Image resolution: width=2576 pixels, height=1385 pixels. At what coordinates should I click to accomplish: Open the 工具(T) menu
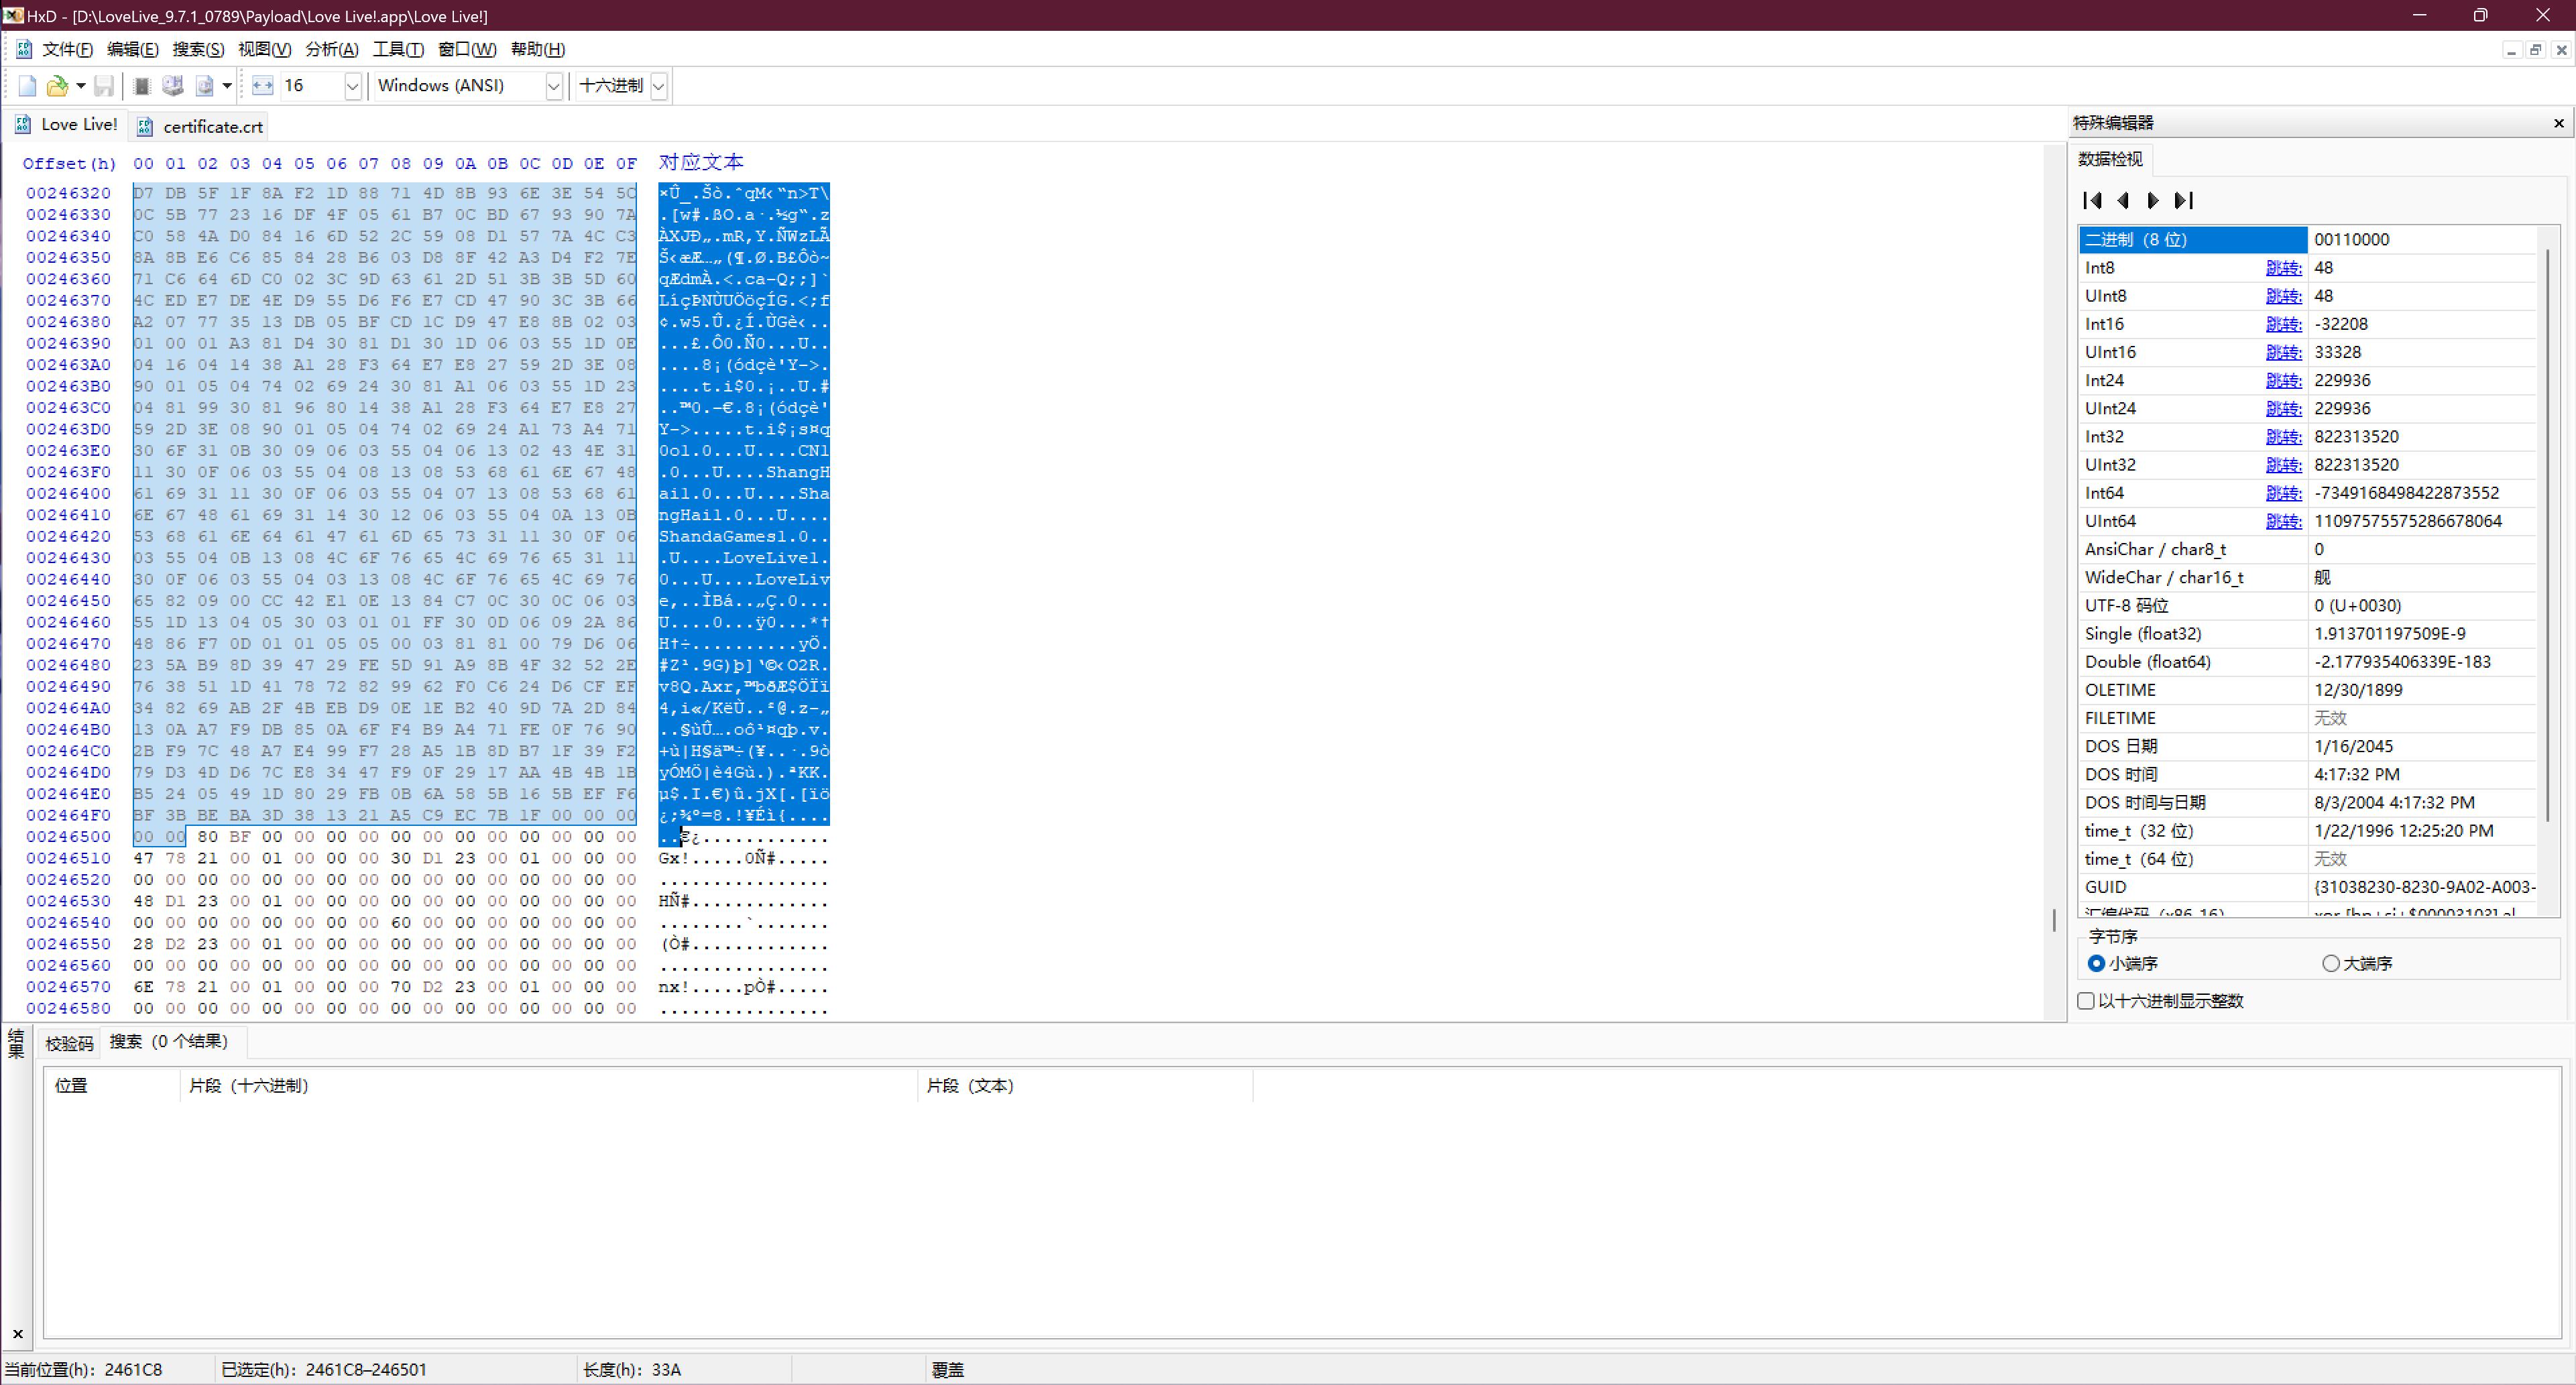(x=398, y=49)
